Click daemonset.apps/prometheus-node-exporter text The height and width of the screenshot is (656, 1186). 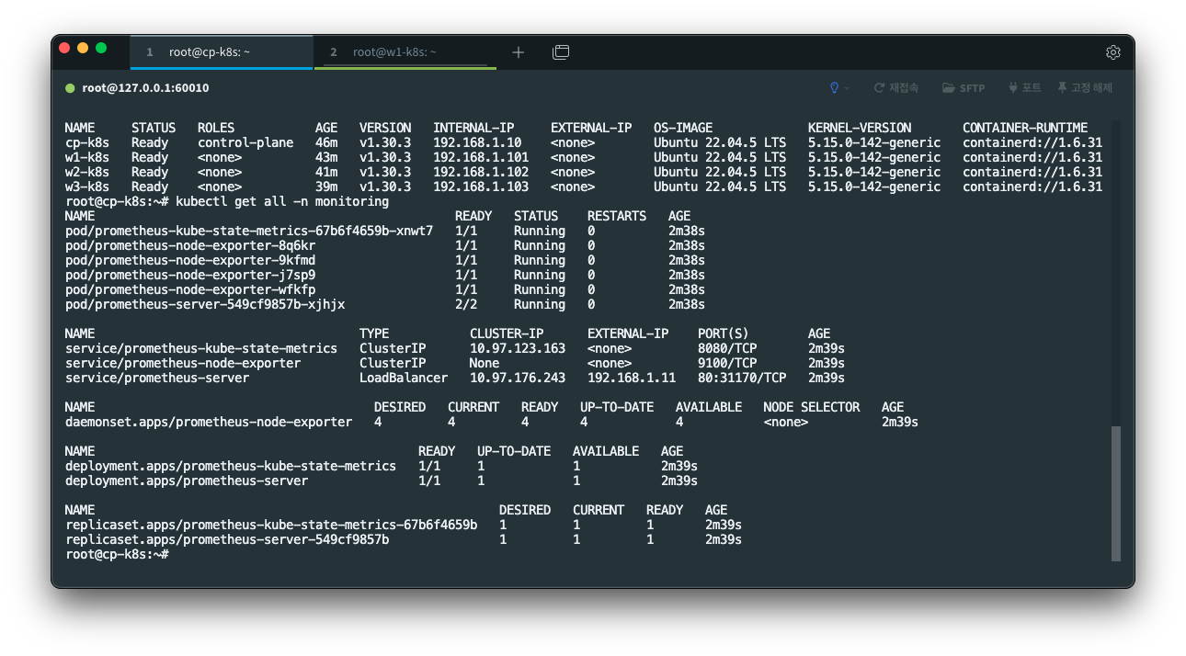pyautogui.click(x=209, y=422)
